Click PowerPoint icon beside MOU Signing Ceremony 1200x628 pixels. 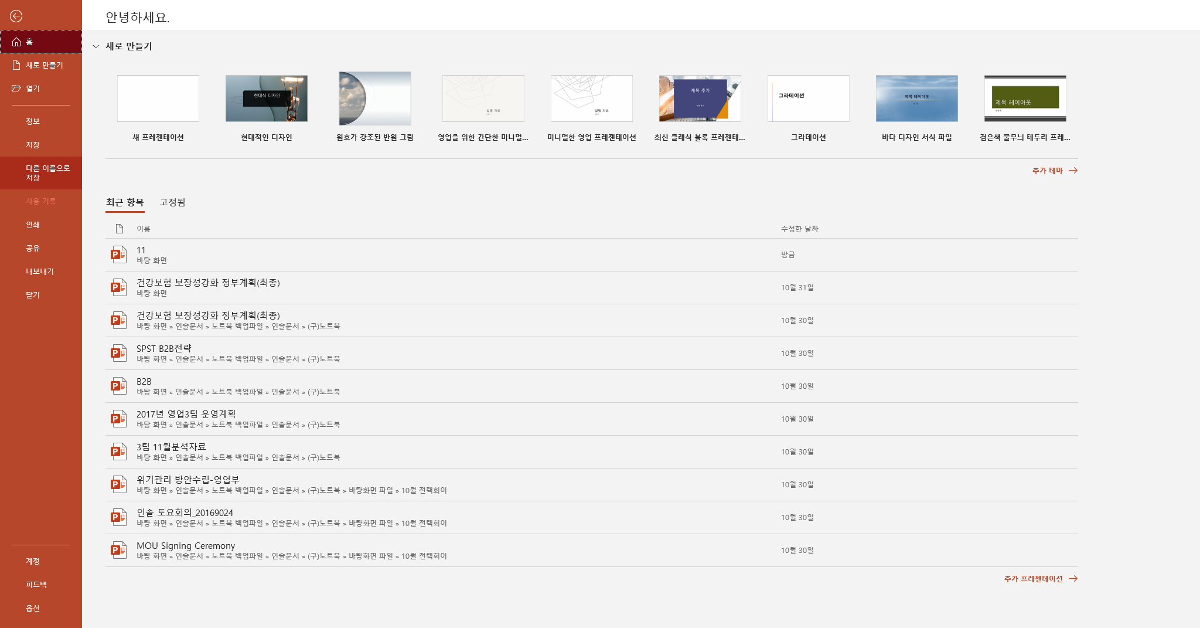click(119, 550)
